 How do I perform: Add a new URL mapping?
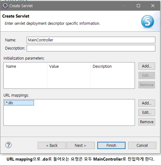click(x=147, y=103)
